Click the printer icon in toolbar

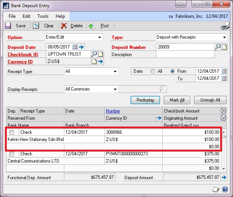(225, 26)
